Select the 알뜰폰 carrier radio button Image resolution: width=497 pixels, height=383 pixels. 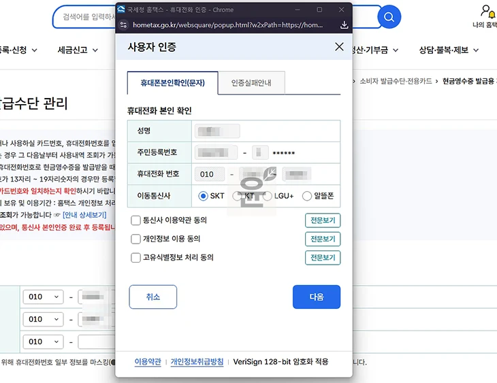pos(307,196)
